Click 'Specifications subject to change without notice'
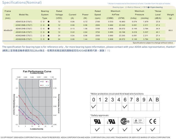Viewport: 176px width, 139px height. point(153,43)
